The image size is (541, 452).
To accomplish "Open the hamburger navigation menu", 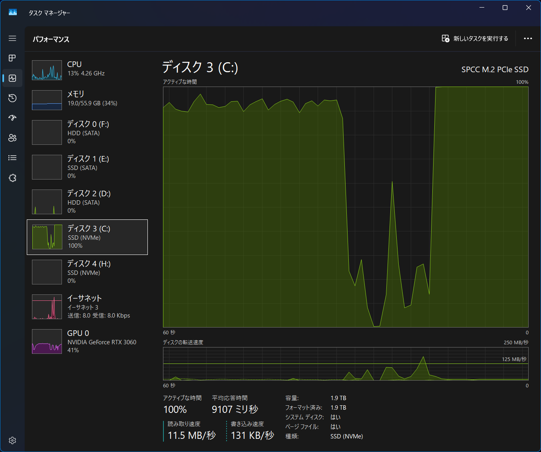I will [12, 38].
